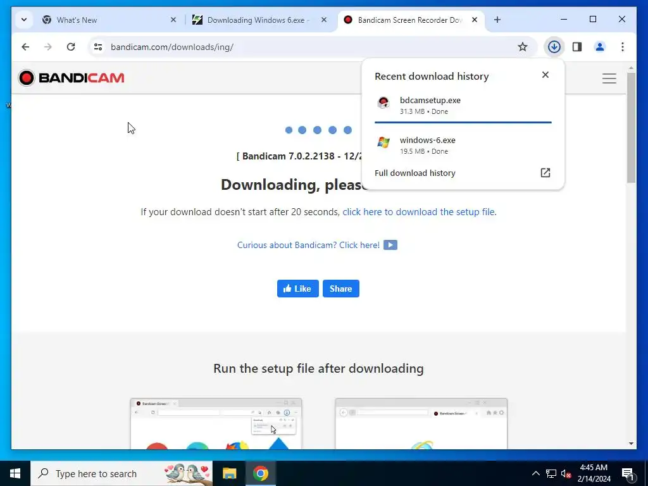Click Chrome setup instructions thumbnail
Screen dimensions: 648x486
click(x=216, y=423)
